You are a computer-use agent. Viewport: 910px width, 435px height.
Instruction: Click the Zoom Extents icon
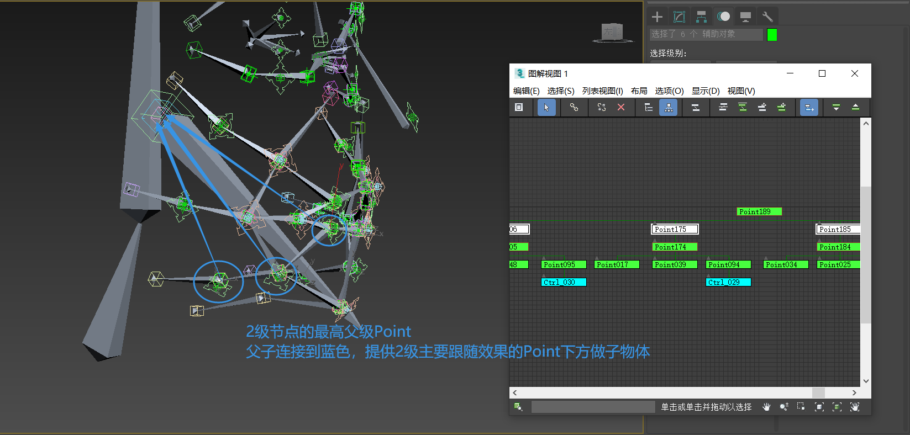pyautogui.click(x=819, y=407)
